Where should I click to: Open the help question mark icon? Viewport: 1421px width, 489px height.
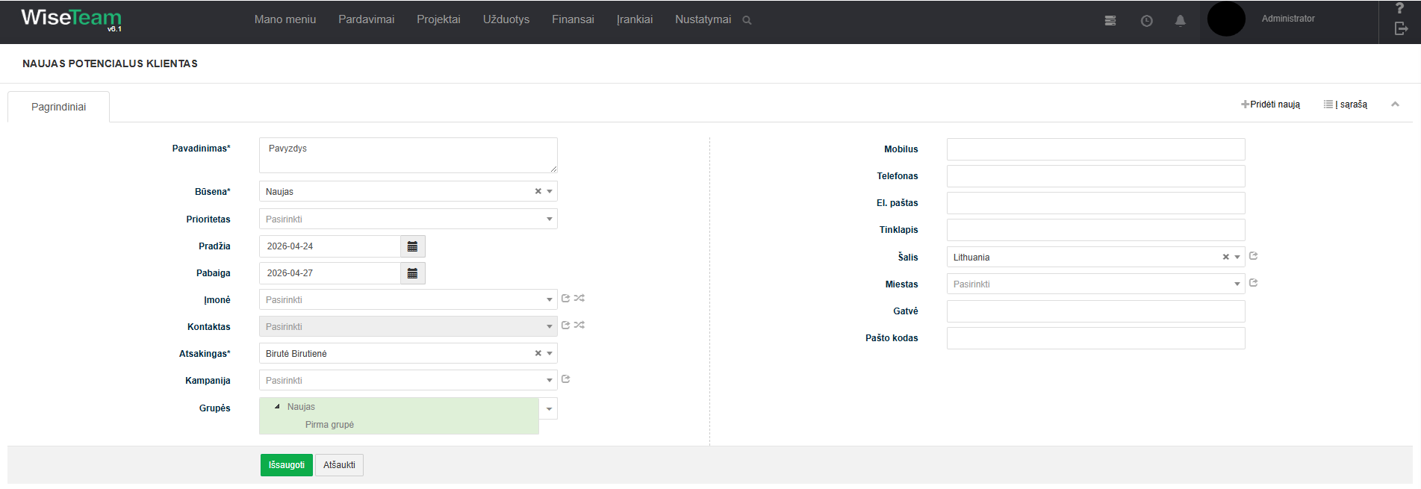(x=1400, y=8)
